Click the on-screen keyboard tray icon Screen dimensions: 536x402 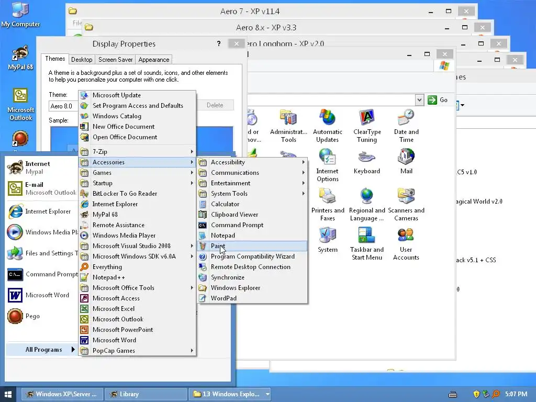pyautogui.click(x=453, y=395)
